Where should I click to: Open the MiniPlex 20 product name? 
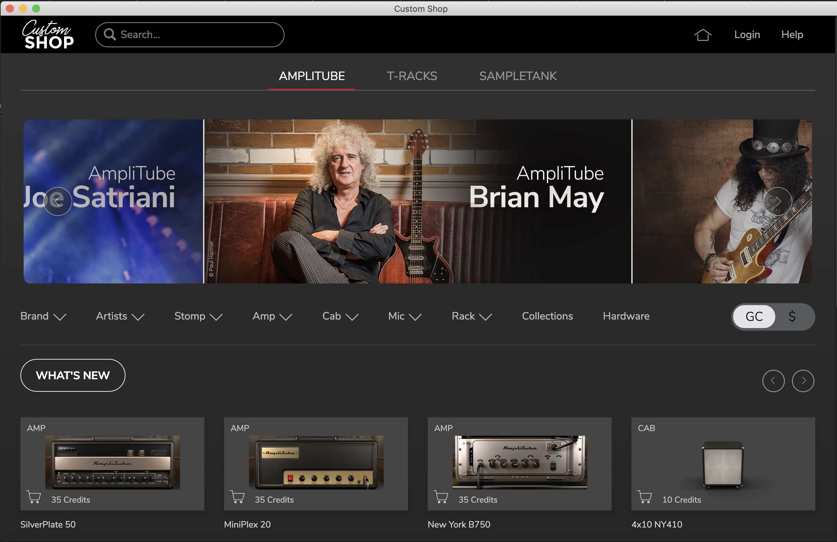(247, 524)
